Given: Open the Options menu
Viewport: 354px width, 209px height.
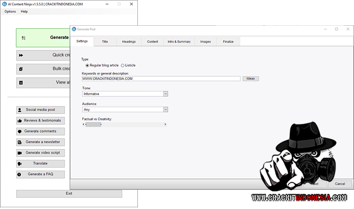Looking at the screenshot, I should point(10,12).
